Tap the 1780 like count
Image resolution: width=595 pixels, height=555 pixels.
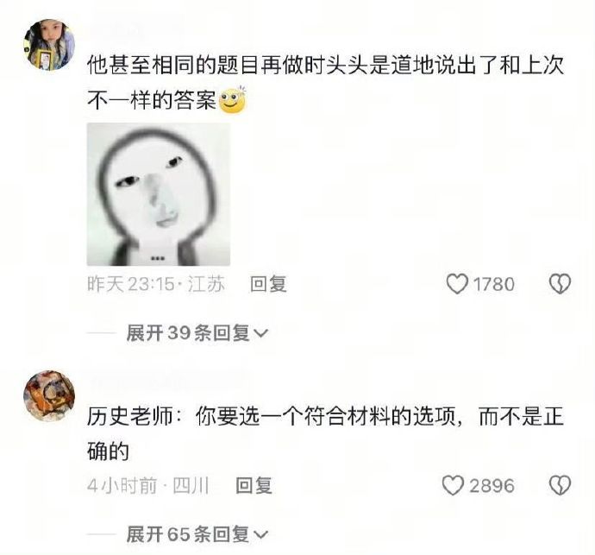coord(494,284)
